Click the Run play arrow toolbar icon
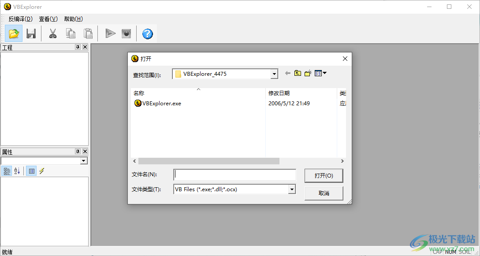The image size is (480, 256). 110,33
